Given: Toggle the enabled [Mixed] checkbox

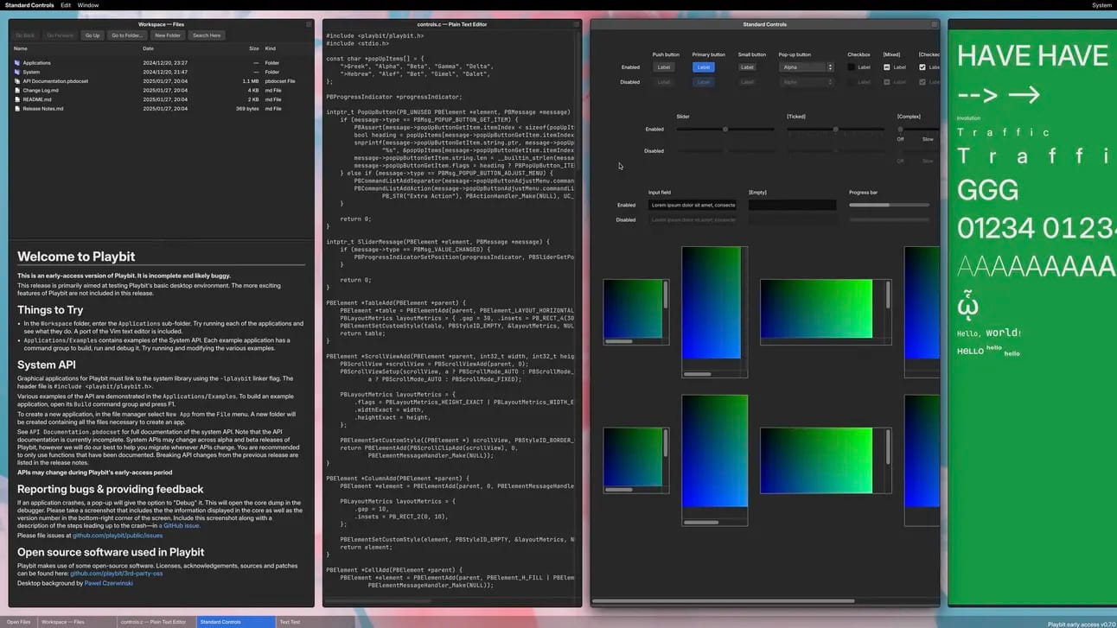Looking at the screenshot, I should point(886,67).
